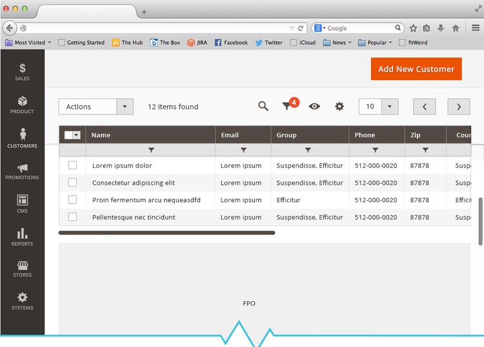
Task: Open the Customers menu item
Action: (22, 138)
